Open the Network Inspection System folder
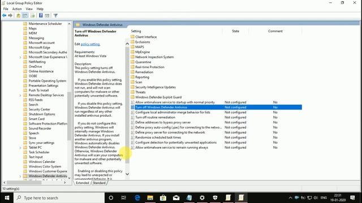362x203 pixels. click(152, 57)
